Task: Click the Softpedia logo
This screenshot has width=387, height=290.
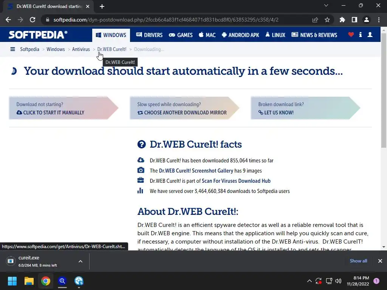Action: tap(38, 35)
